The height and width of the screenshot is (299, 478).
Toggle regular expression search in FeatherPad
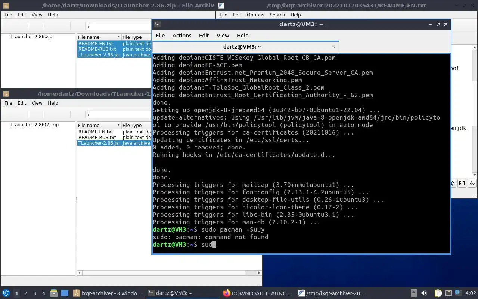(x=472, y=183)
